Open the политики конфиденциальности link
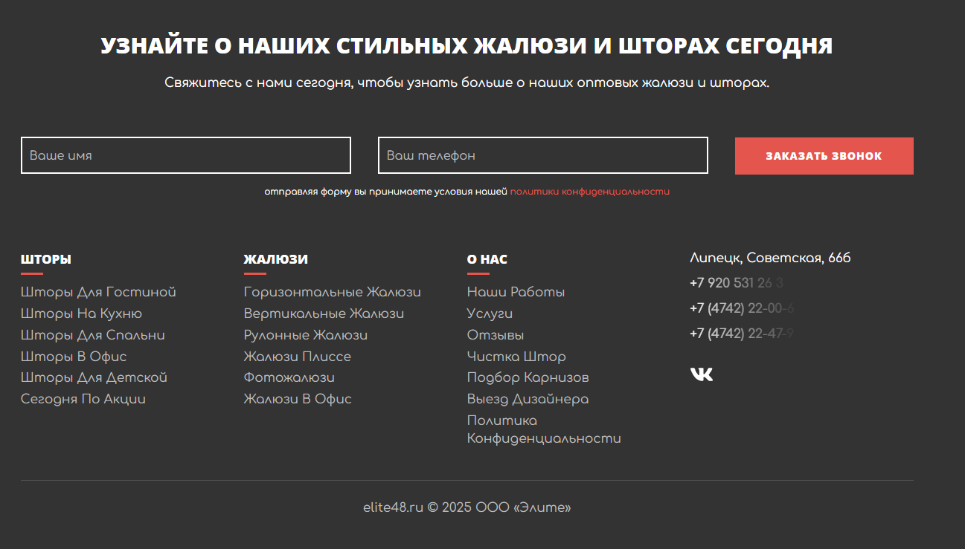 pos(589,191)
